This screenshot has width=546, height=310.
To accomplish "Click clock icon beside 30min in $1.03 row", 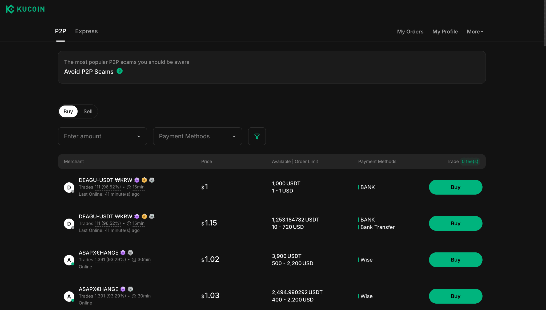I will pyautogui.click(x=134, y=296).
